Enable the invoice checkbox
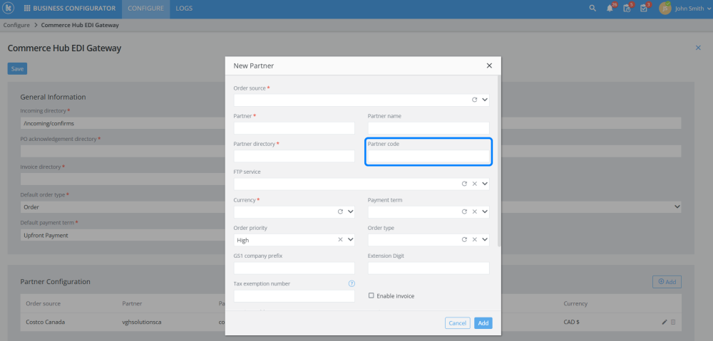713x341 pixels. [x=371, y=295]
